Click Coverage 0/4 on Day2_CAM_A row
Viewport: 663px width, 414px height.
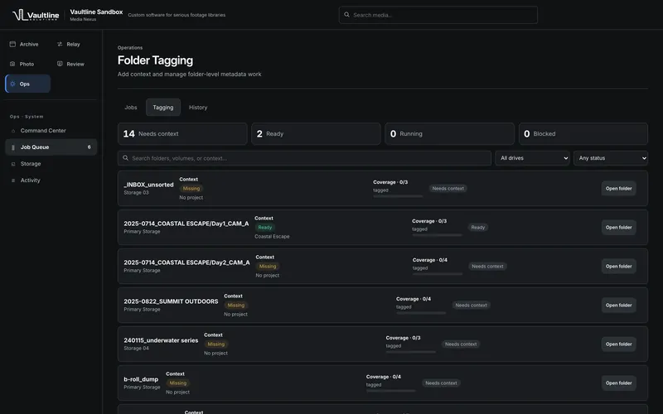coord(429,260)
